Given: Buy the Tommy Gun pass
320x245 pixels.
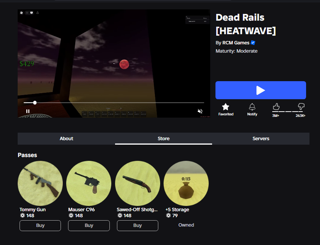Looking at the screenshot, I should coord(40,225).
